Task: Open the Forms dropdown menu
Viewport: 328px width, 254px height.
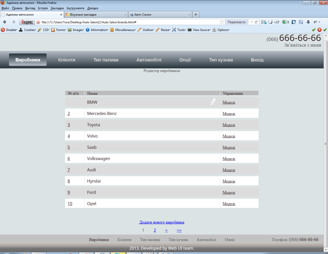Action: coord(59,30)
